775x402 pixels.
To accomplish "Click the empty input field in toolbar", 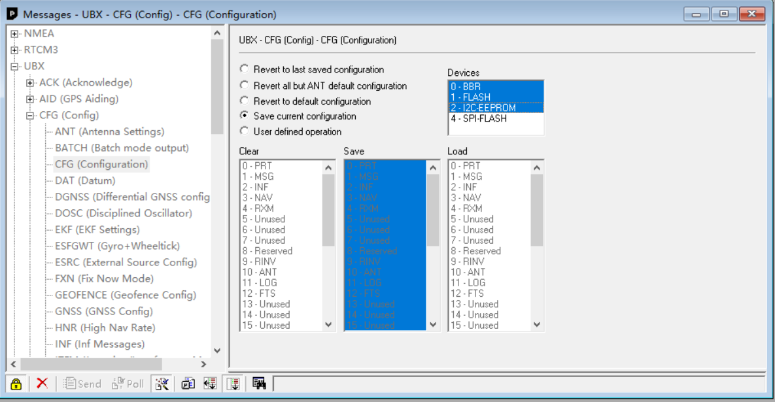I will click(519, 384).
